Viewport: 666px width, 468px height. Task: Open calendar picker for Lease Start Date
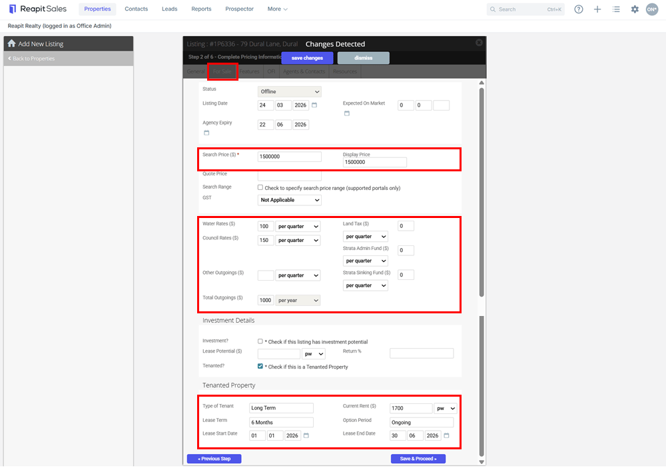pos(306,435)
